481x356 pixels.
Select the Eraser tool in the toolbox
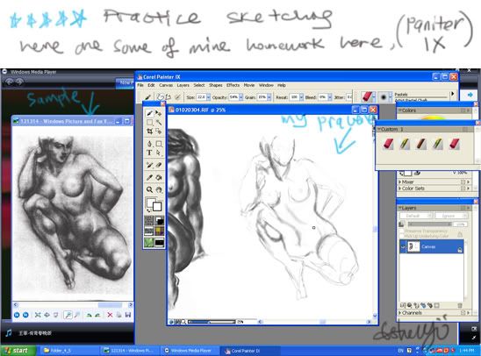click(x=158, y=165)
